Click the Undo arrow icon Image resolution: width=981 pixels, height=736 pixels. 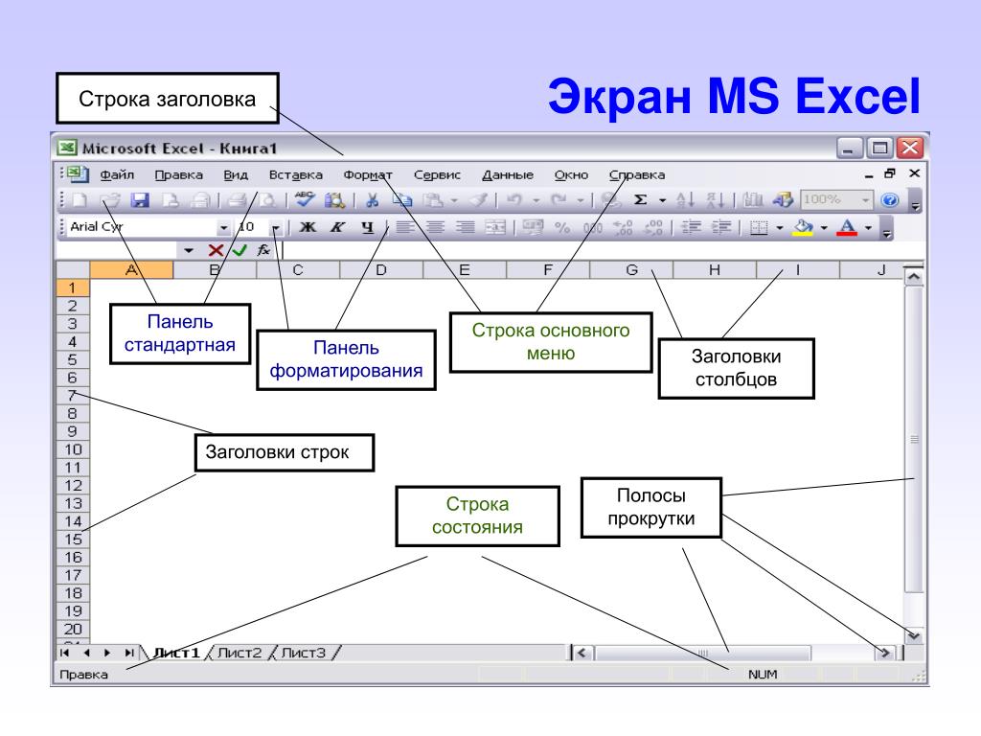coord(514,200)
